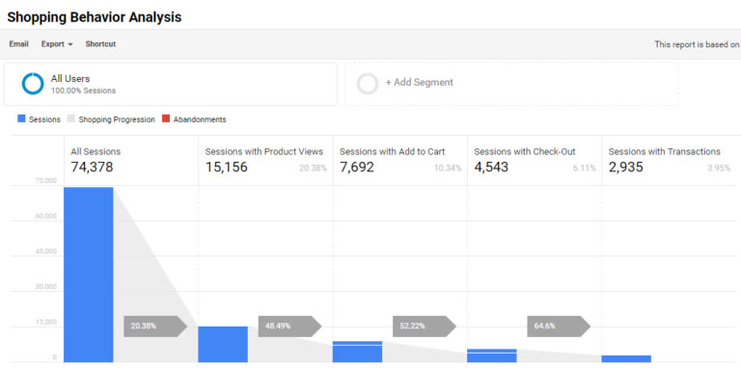Click the 64.6% progression arrow
Viewport: 741px width, 368px height.
tap(559, 326)
